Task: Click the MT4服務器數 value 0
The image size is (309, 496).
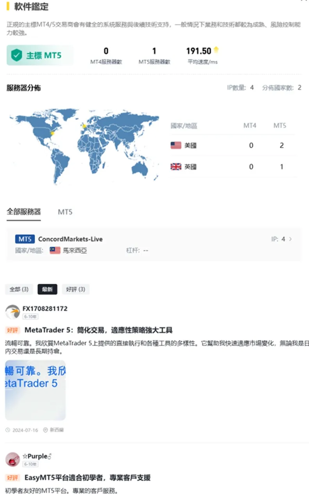Action: [106, 51]
